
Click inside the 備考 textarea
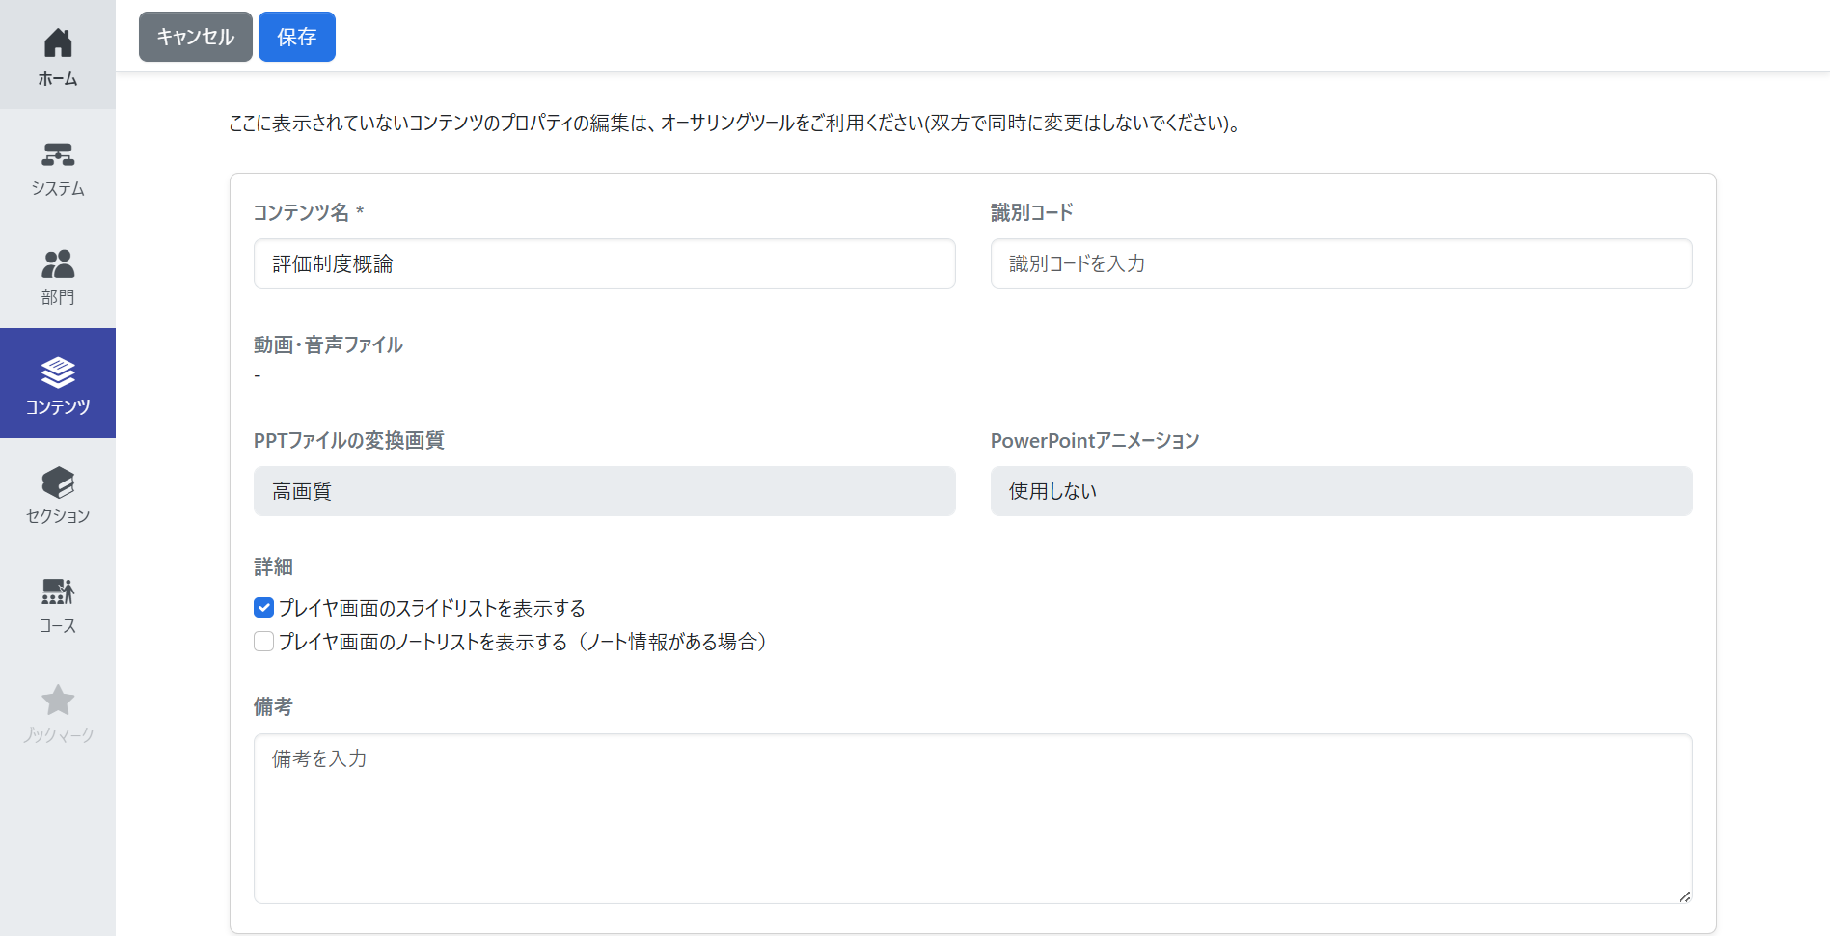pyautogui.click(x=972, y=818)
